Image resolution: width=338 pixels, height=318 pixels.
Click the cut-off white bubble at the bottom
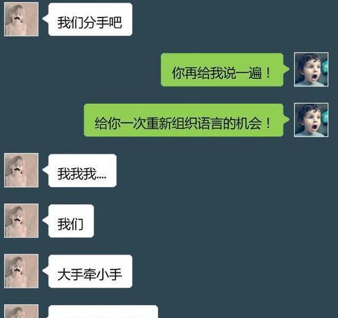point(103,312)
